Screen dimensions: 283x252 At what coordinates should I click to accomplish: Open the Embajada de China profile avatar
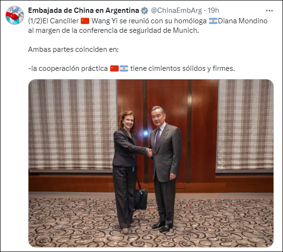[x=15, y=15]
